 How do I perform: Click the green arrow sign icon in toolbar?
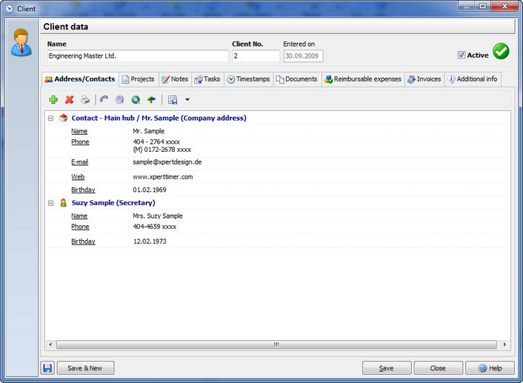151,99
